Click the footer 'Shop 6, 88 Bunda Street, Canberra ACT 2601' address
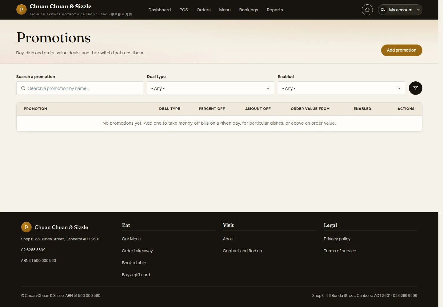The width and height of the screenshot is (443, 307). click(60, 239)
